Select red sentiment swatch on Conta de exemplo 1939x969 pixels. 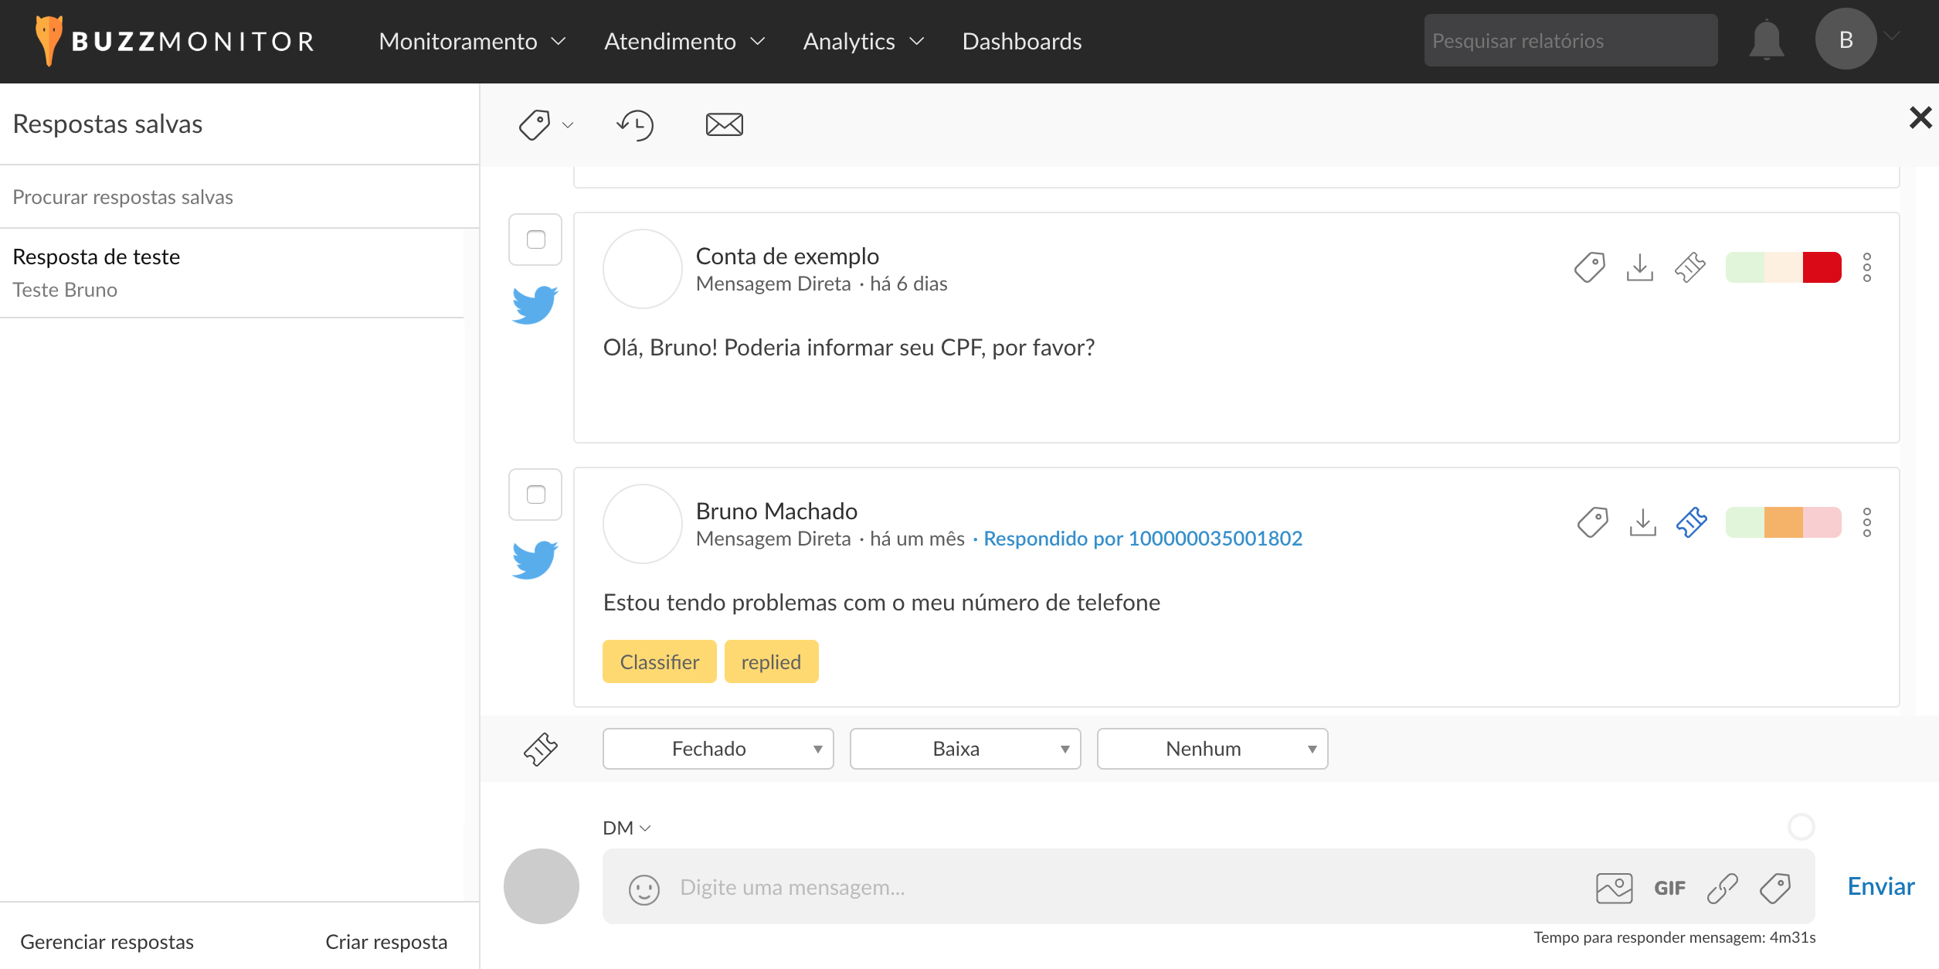click(x=1822, y=267)
